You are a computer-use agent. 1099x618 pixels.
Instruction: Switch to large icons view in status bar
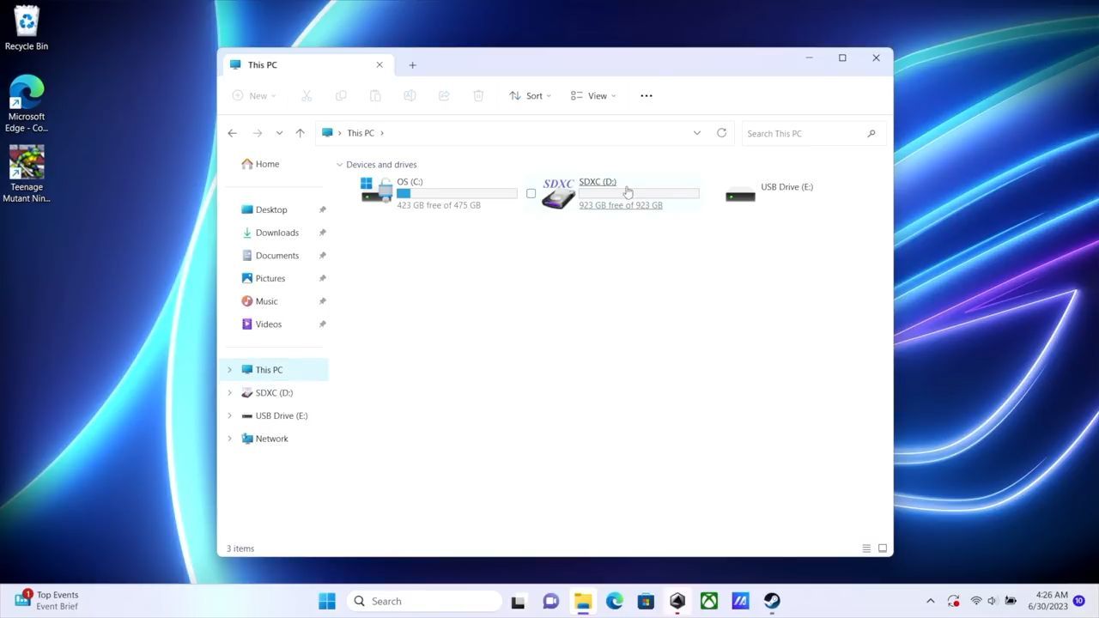pos(882,548)
